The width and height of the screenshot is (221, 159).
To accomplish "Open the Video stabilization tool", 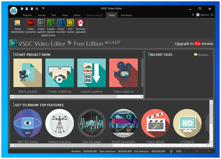I will point(18,26).
